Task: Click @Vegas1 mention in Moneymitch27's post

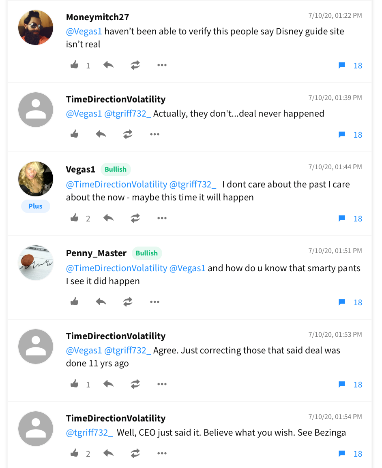Action: point(84,31)
